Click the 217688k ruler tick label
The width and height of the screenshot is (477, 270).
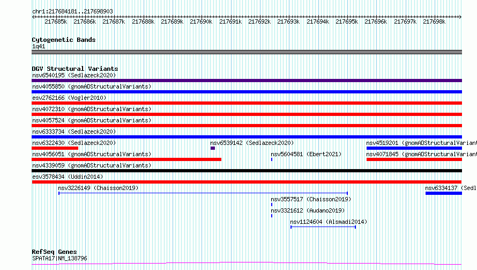click(x=143, y=21)
